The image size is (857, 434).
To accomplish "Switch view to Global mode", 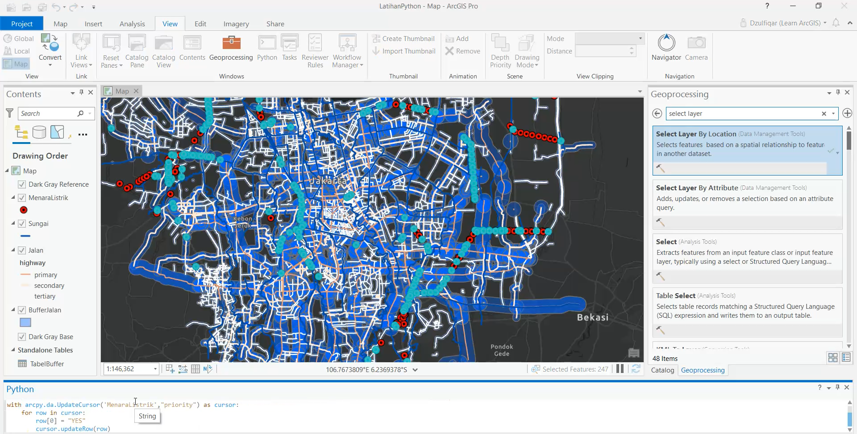I will pyautogui.click(x=19, y=39).
